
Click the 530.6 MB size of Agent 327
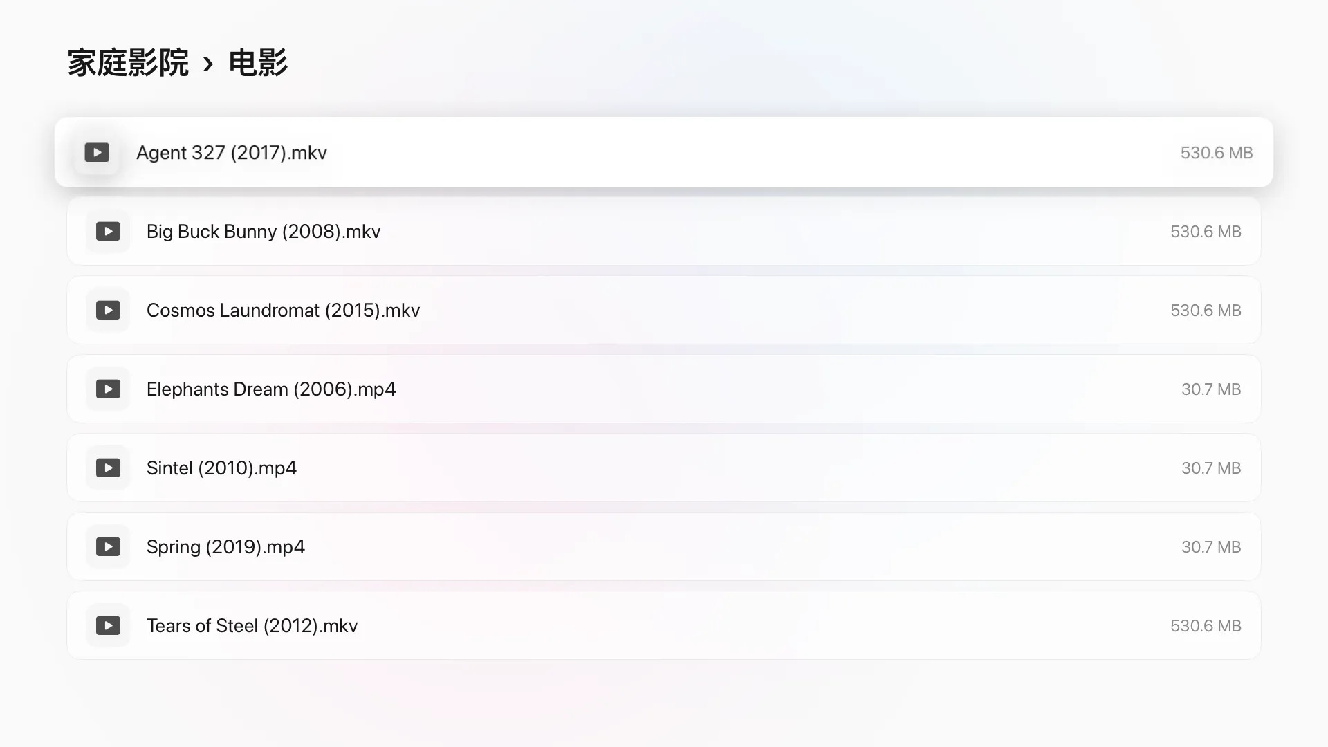pos(1217,153)
